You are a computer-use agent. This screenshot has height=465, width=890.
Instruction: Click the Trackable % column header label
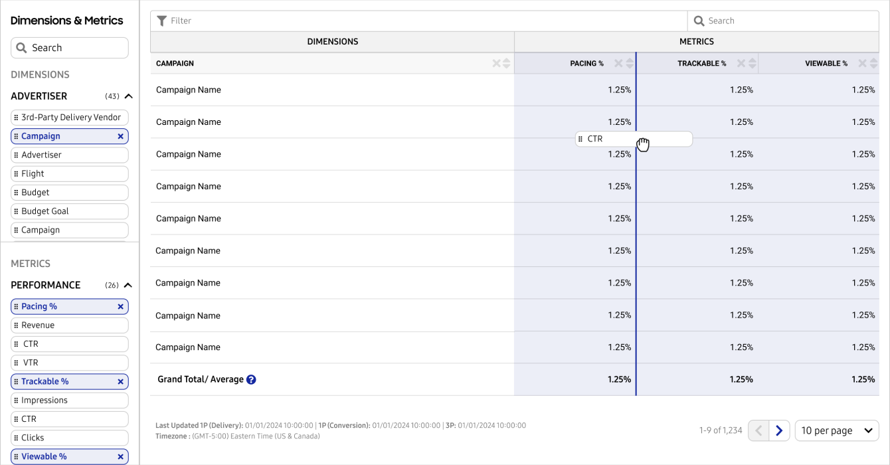pos(701,64)
